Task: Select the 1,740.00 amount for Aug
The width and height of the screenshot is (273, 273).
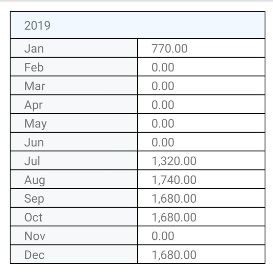Action: coord(174,180)
